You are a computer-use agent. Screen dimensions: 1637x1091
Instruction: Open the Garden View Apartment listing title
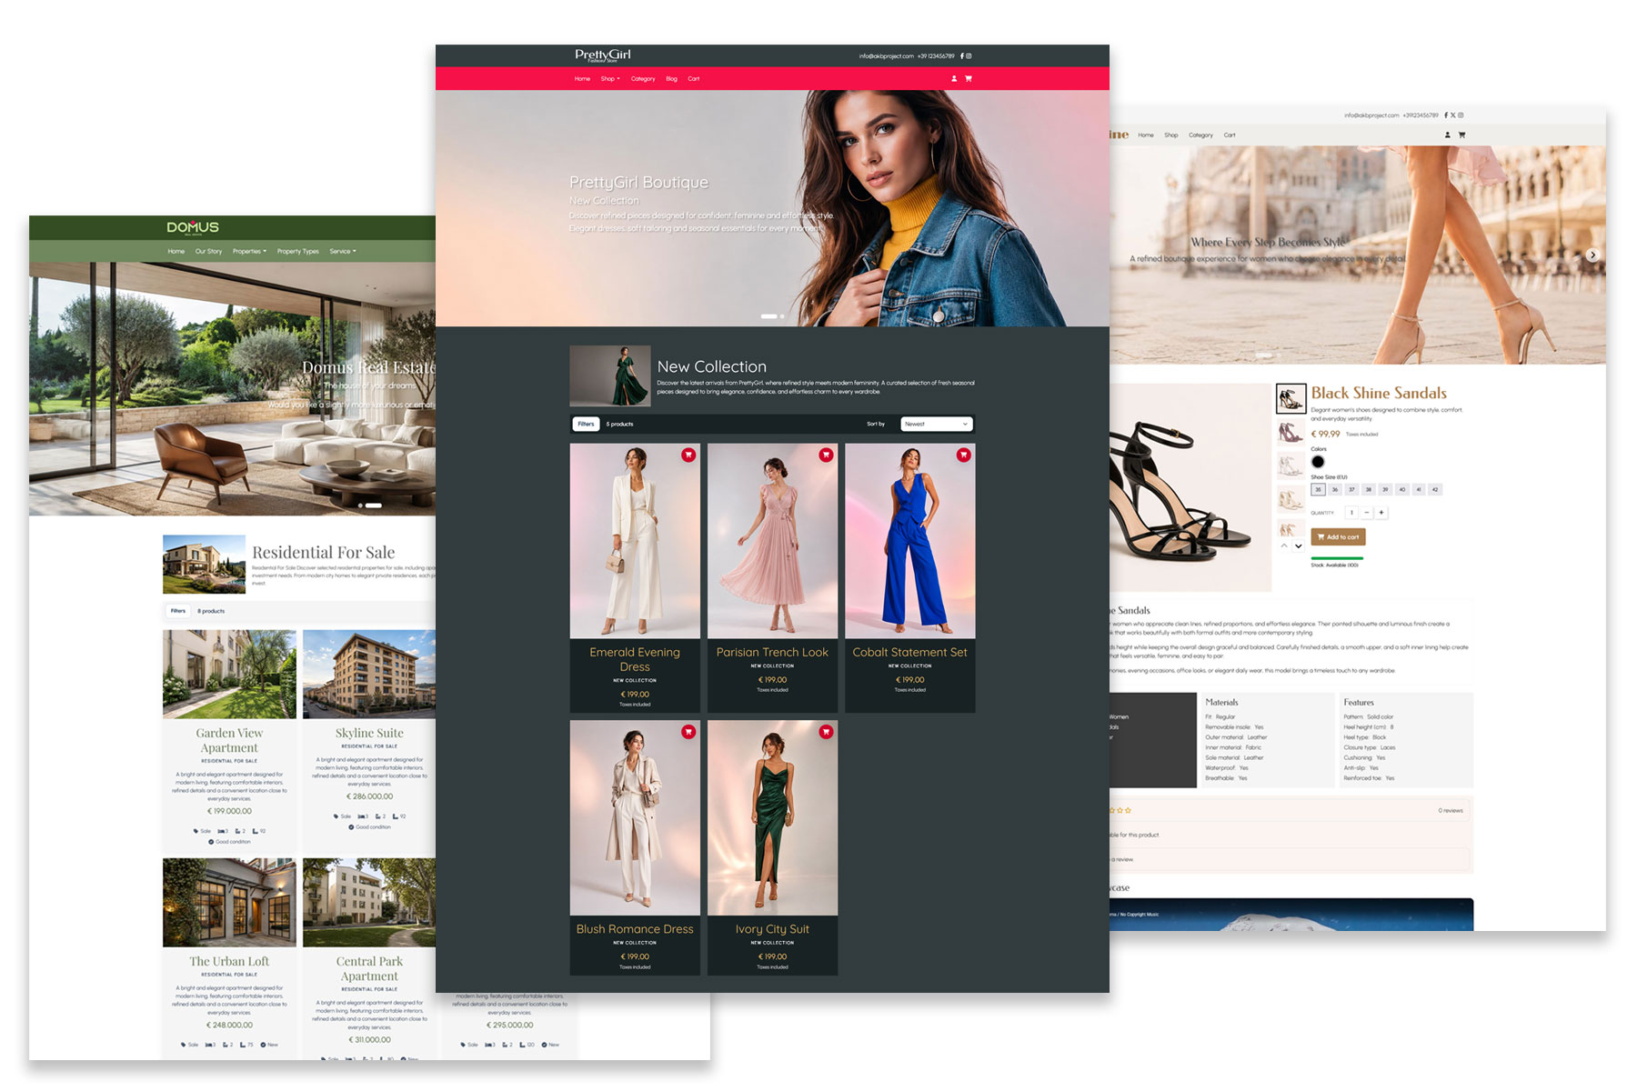point(229,740)
